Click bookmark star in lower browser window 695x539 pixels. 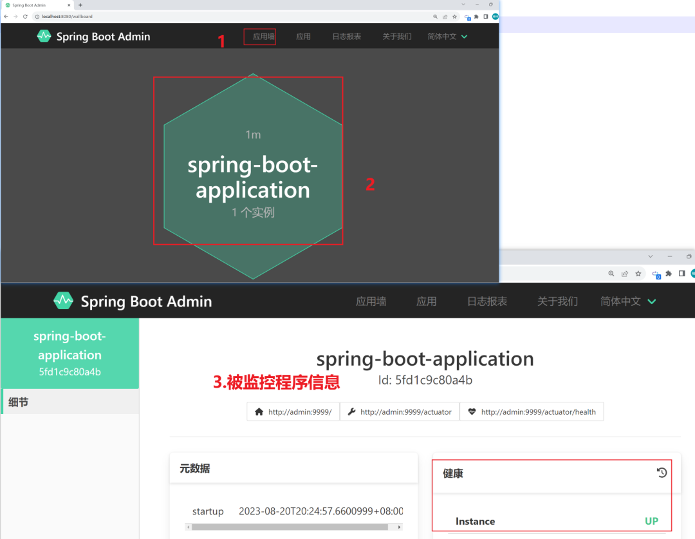[x=638, y=274]
